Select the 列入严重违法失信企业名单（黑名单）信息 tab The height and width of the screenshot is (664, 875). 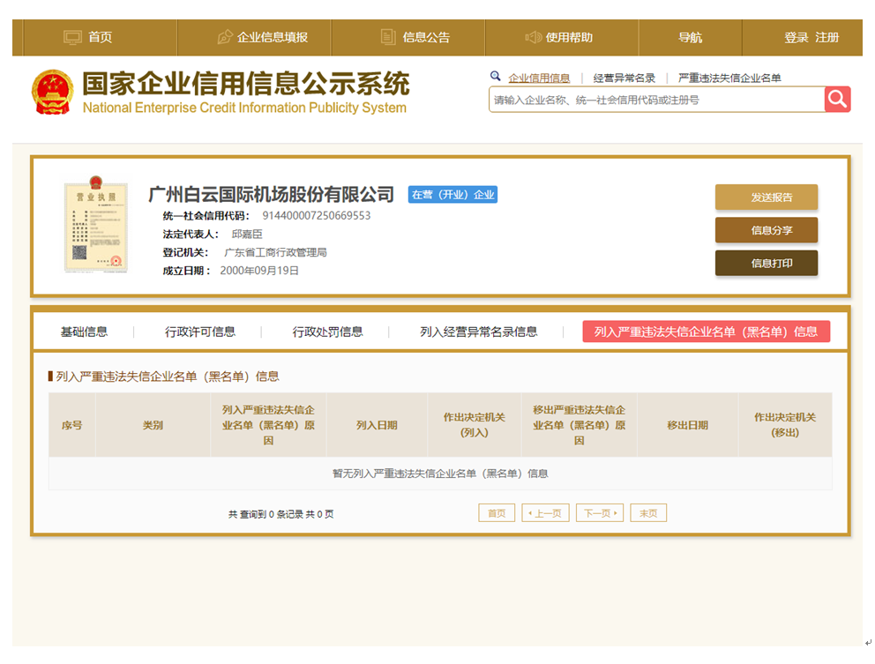(x=706, y=332)
